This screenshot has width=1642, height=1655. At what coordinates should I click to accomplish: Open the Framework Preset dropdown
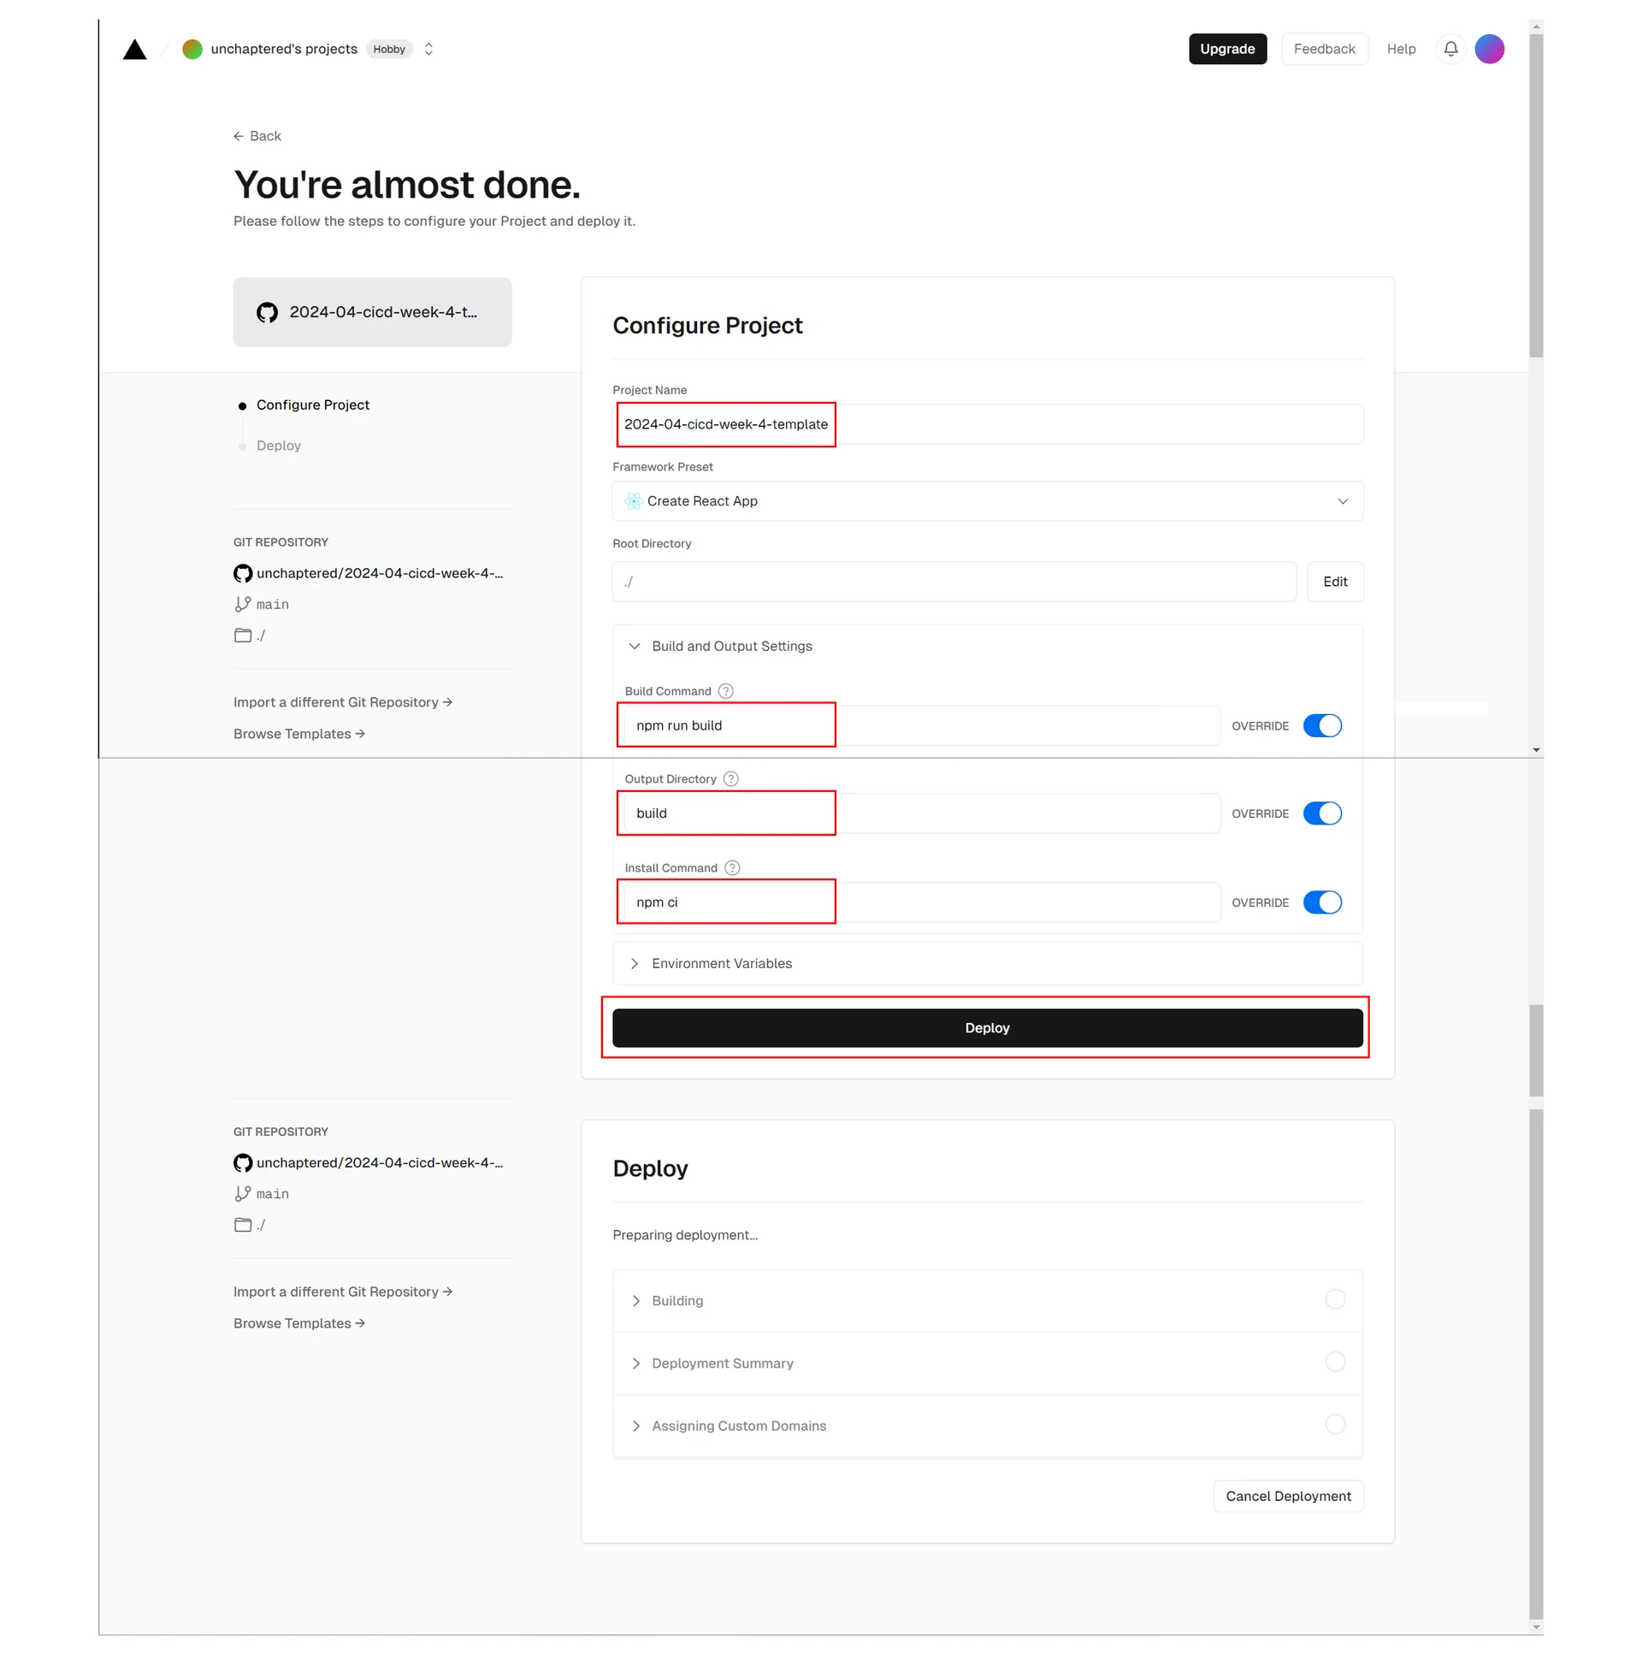987,501
